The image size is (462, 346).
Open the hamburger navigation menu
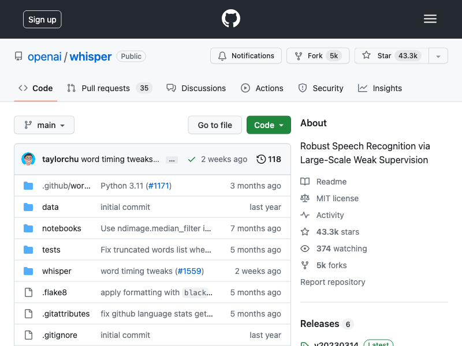coord(430,19)
